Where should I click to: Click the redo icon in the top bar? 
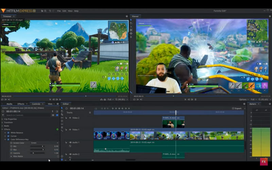tap(53, 11)
